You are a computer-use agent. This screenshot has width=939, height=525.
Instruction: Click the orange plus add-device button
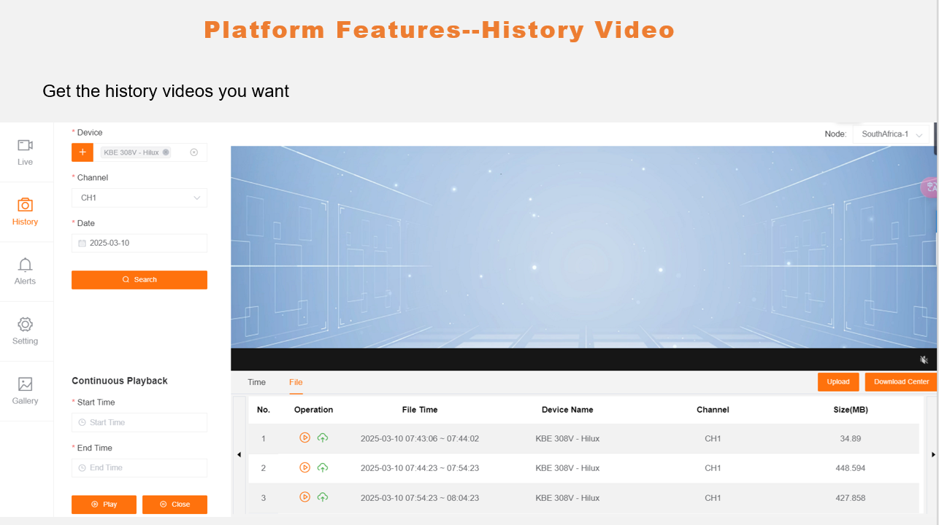(83, 152)
